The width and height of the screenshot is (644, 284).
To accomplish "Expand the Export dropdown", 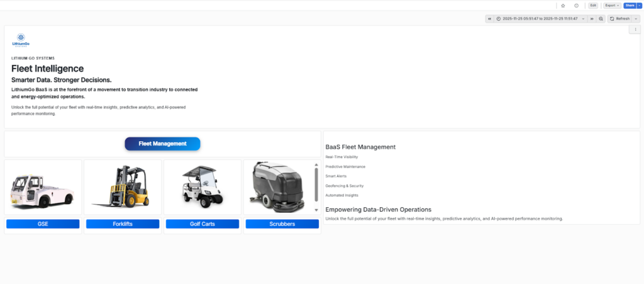I will coord(612,5).
